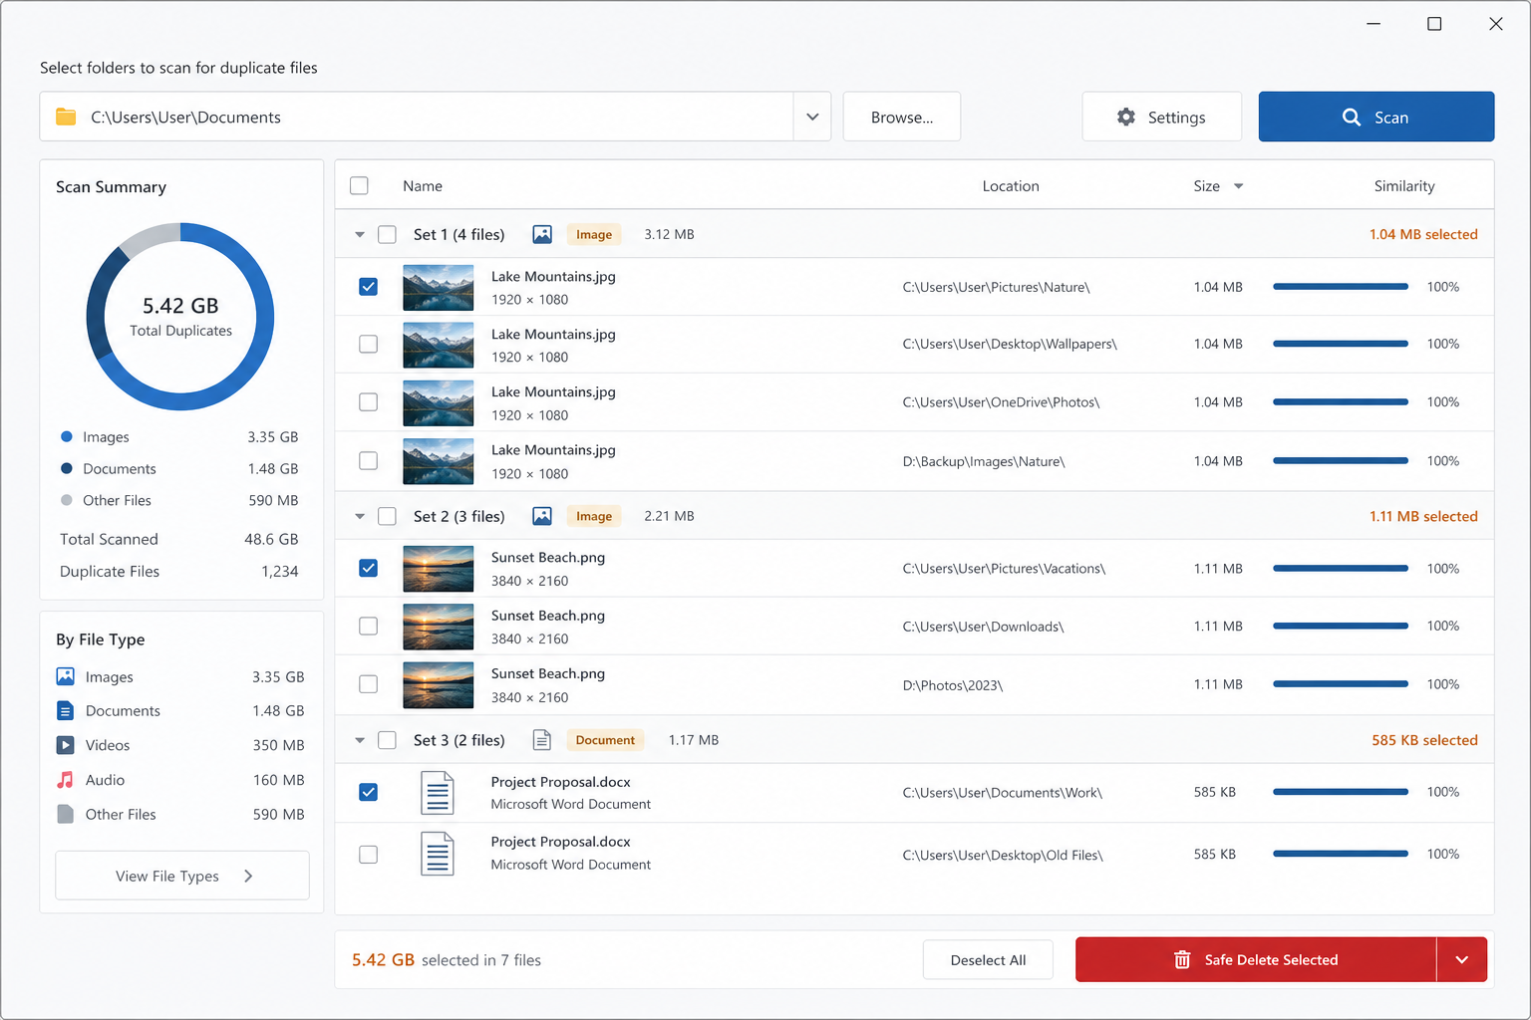Click the Word document icon for the Documents\Work proposal
The width and height of the screenshot is (1531, 1020).
[438, 793]
